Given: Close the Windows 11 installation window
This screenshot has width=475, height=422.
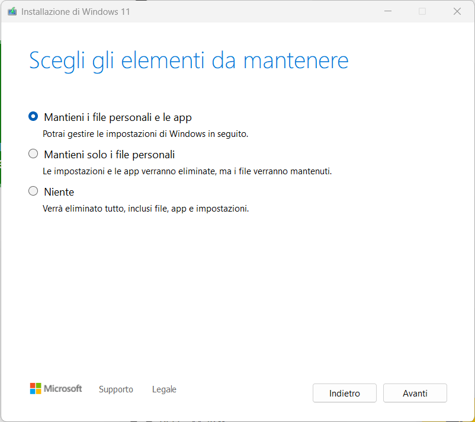Looking at the screenshot, I should [457, 11].
